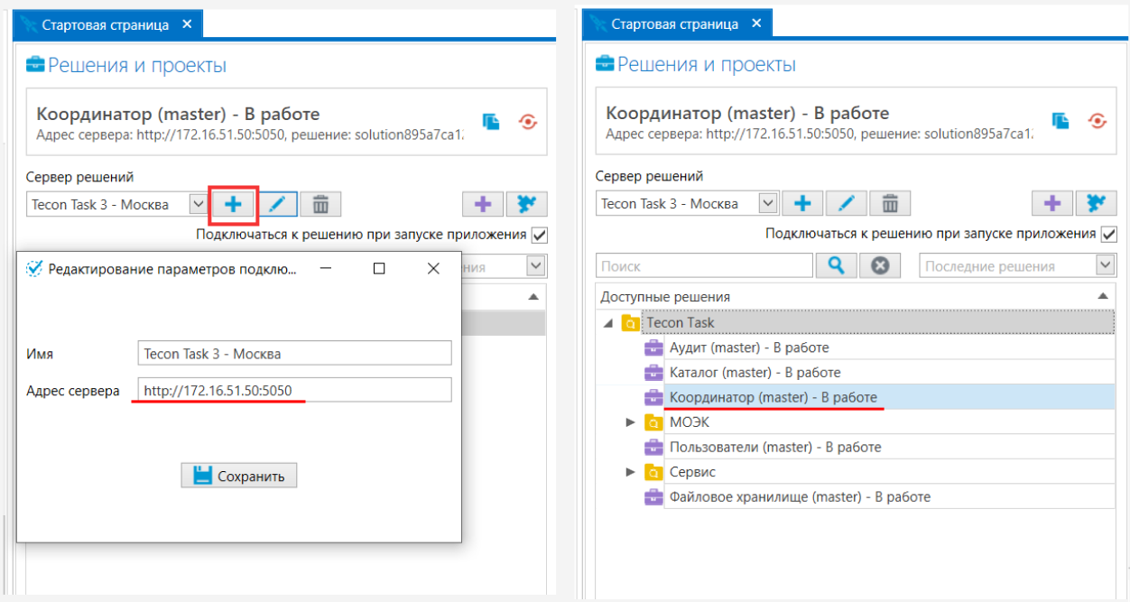
Task: Click the blue branch icon in right panel
Action: pyautogui.click(x=1096, y=204)
